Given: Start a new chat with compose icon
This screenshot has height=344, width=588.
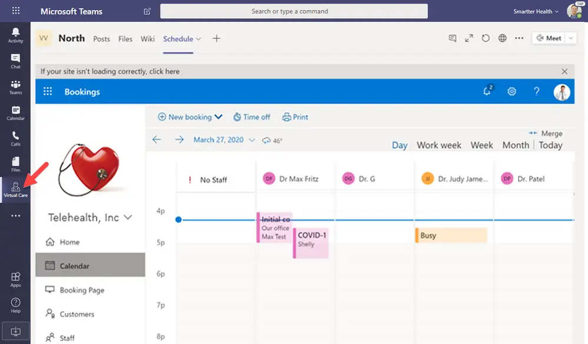Looking at the screenshot, I should tap(147, 11).
